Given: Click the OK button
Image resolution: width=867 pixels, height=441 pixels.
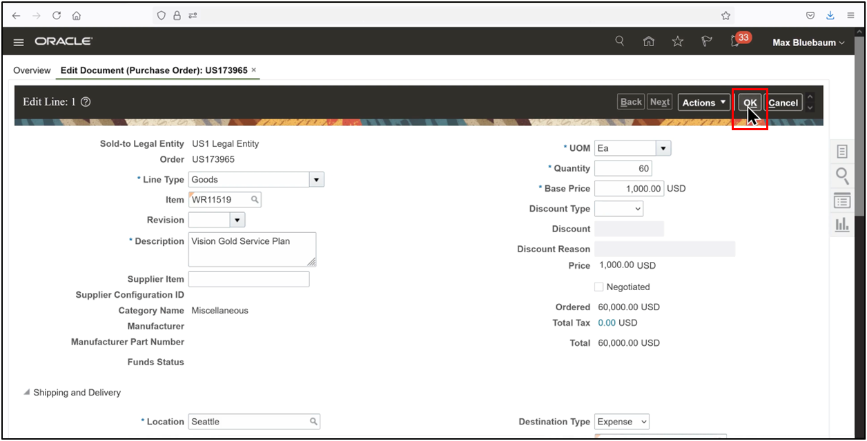Looking at the screenshot, I should tap(750, 101).
